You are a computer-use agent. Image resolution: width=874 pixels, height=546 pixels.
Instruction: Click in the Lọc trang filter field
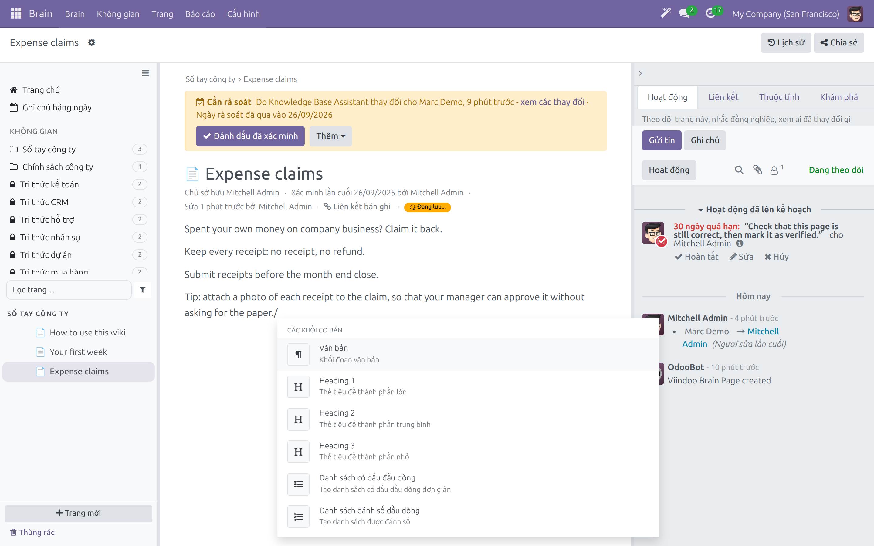click(69, 290)
